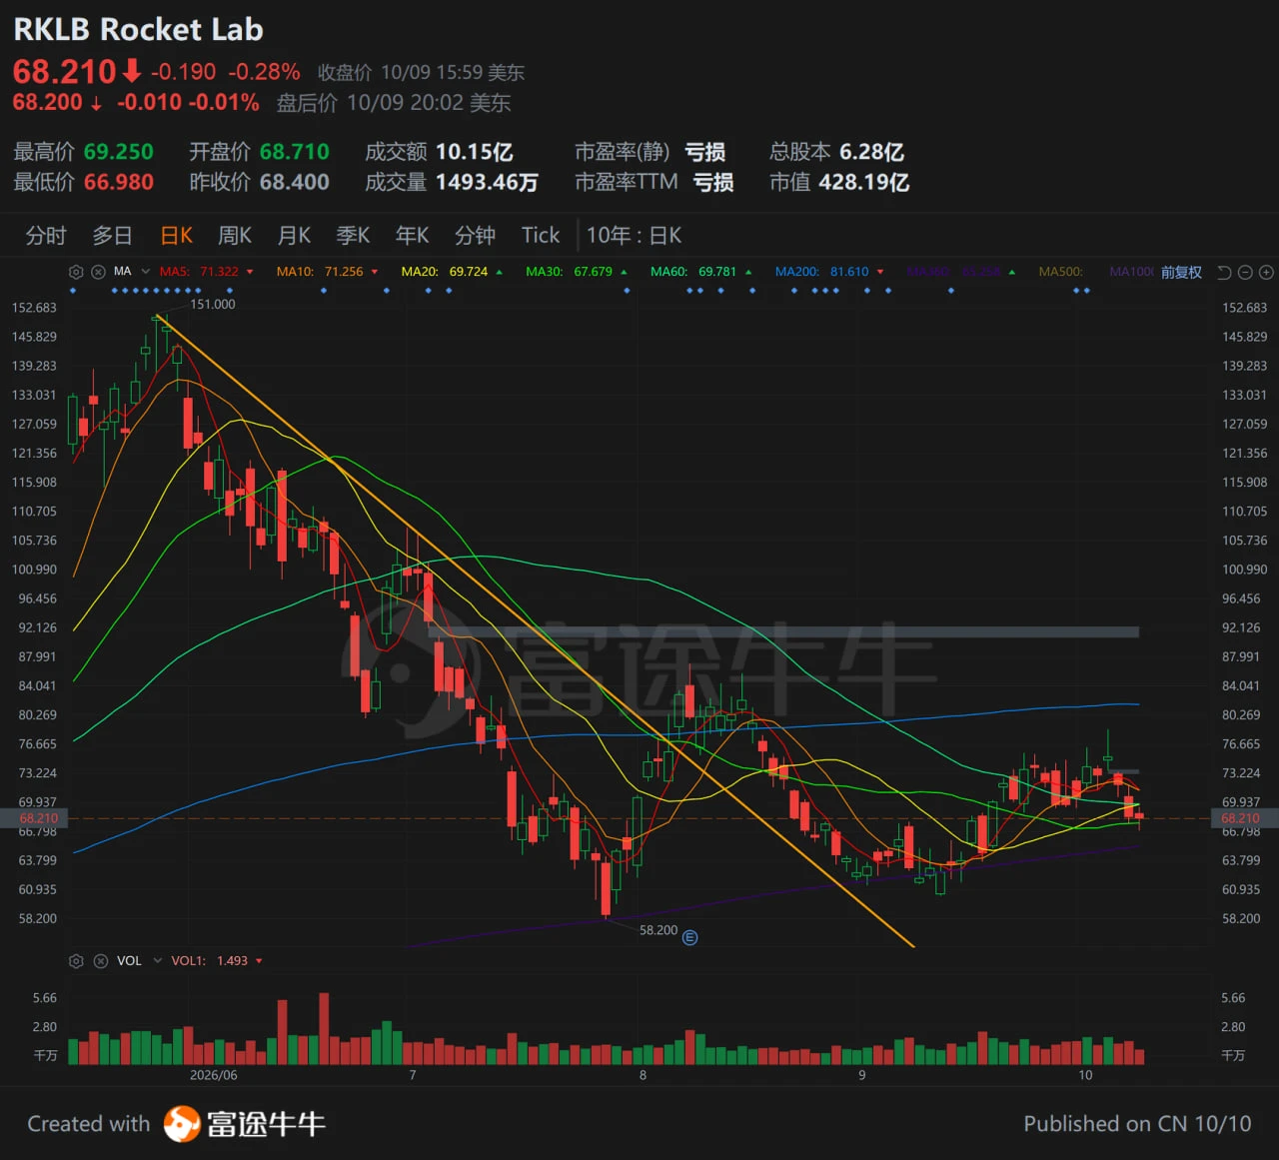Select the 周K weekly candlestick tab

(x=235, y=236)
